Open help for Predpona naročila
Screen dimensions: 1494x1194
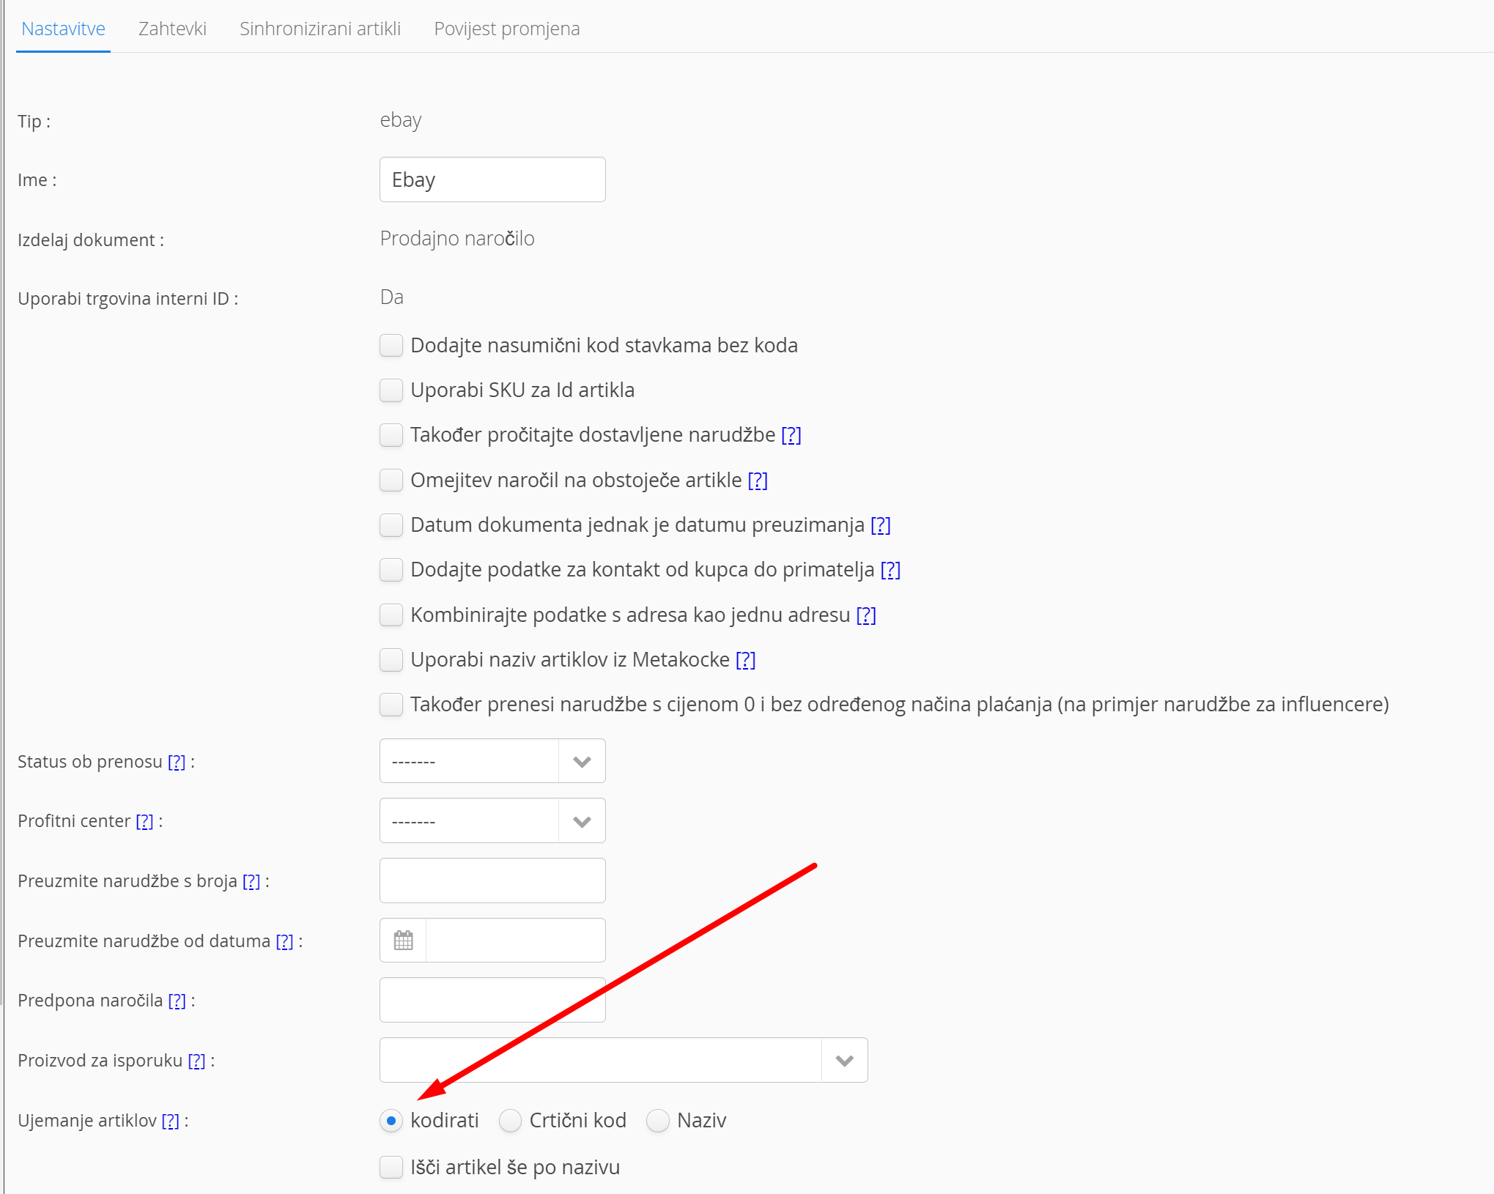tap(177, 1001)
